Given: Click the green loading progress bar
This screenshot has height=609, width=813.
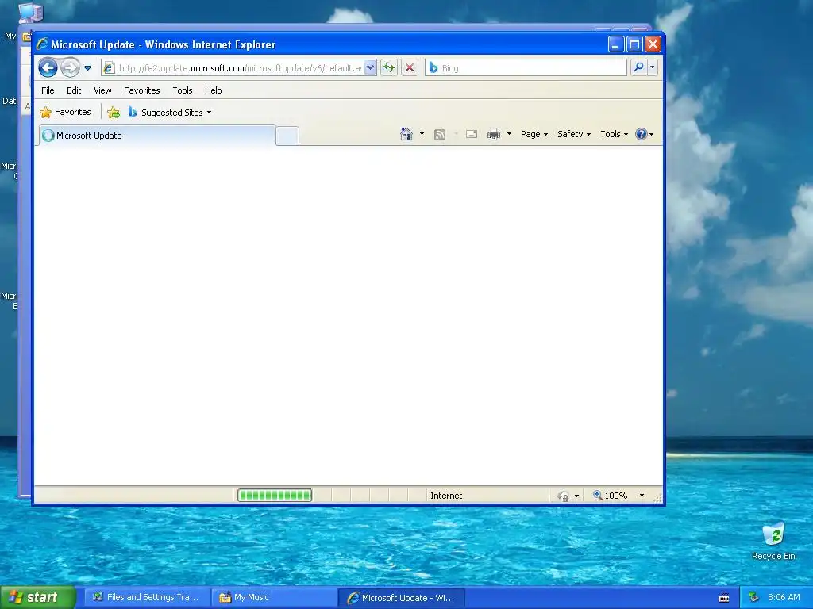Looking at the screenshot, I should [x=274, y=496].
